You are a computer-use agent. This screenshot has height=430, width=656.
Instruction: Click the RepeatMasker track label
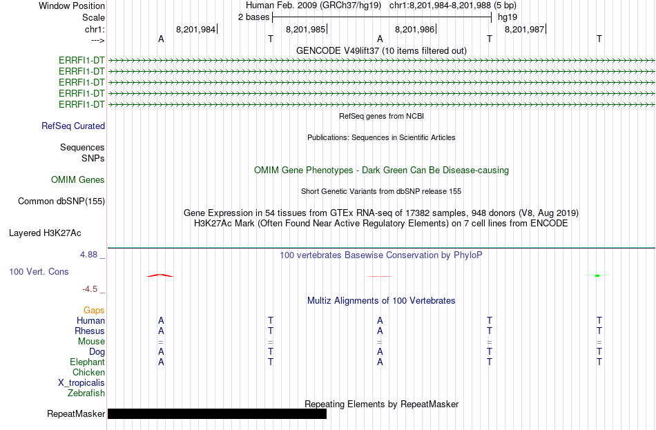[x=76, y=413]
